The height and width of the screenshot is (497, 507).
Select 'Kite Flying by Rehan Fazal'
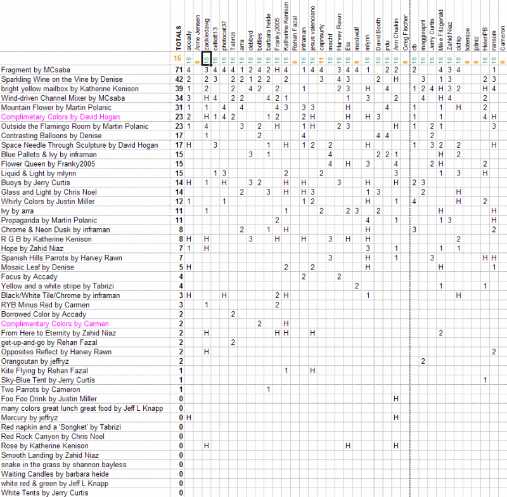point(44,370)
